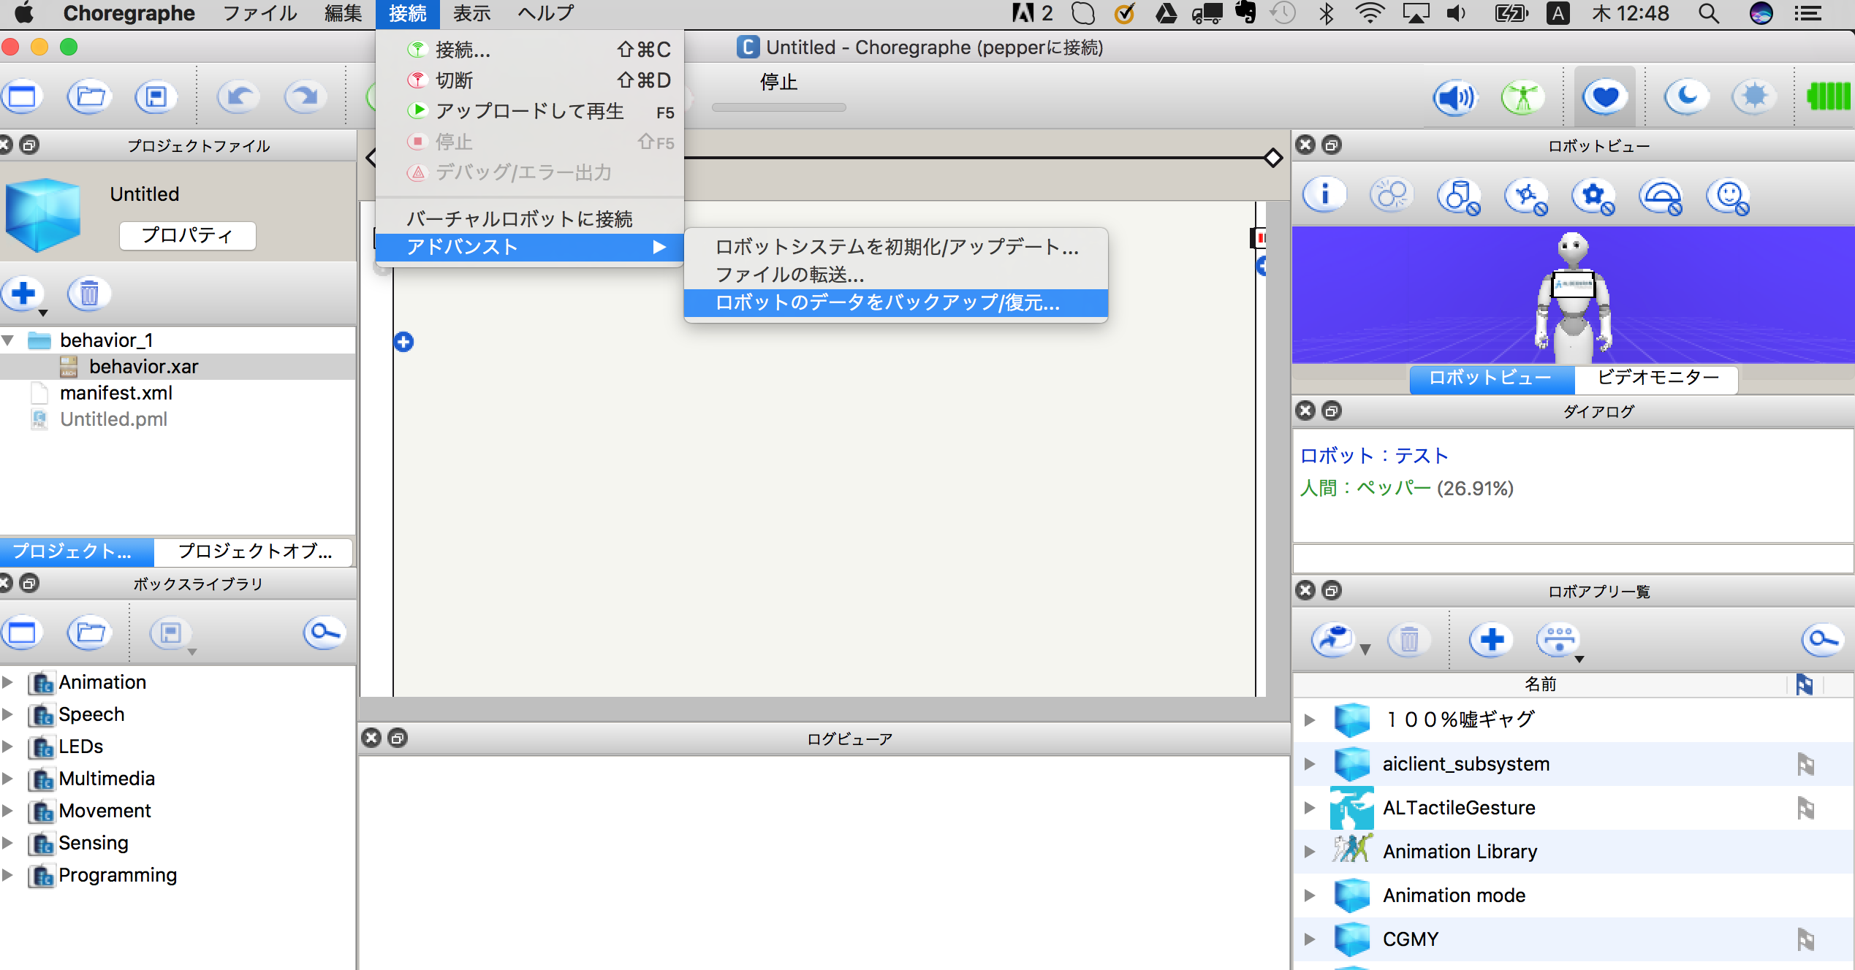
Task: Toggle the joint stiffness icon in Robot View
Action: click(x=1526, y=196)
